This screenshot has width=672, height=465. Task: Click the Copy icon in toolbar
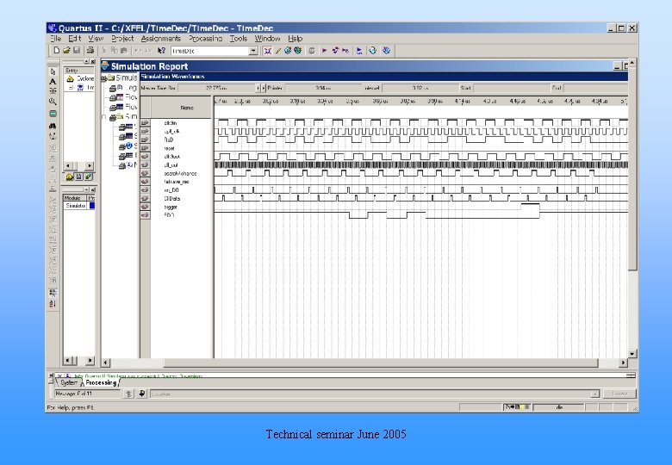[114, 51]
